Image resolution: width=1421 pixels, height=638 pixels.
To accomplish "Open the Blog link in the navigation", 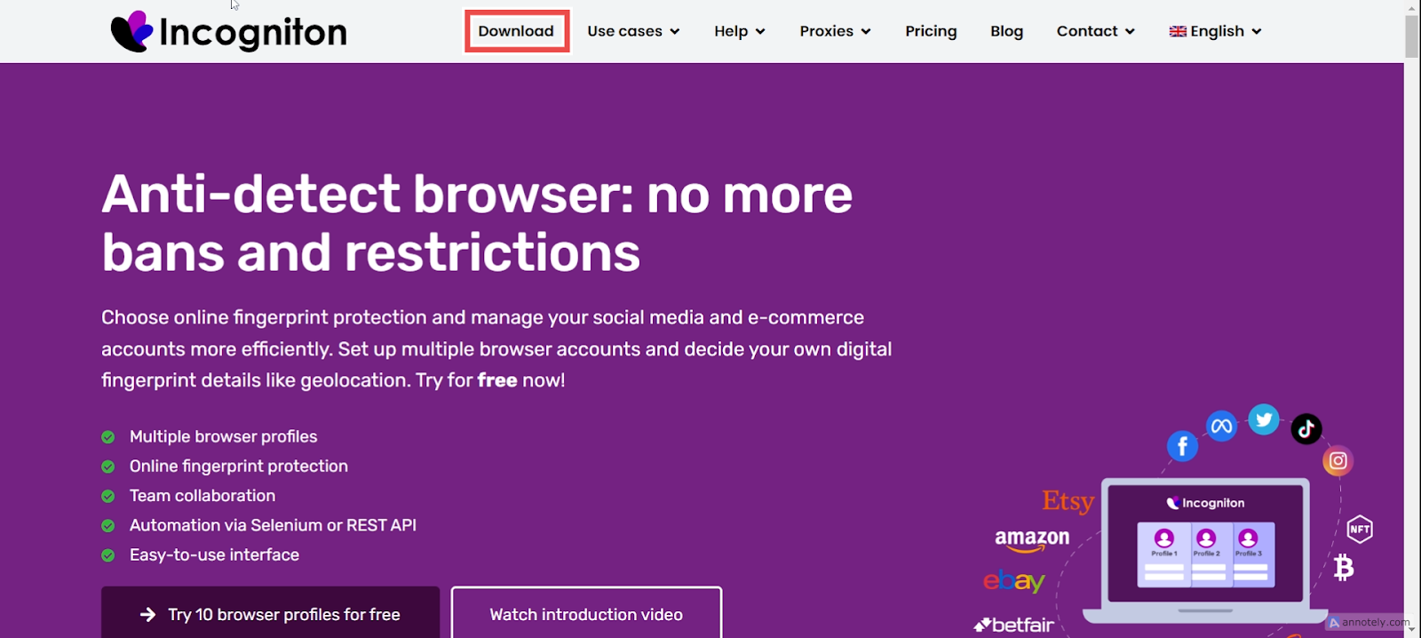I will [1006, 31].
